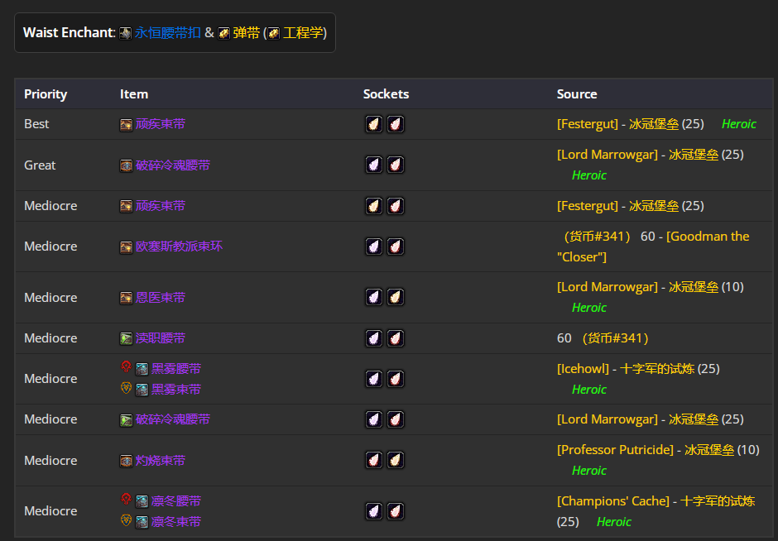Open the 破碎冷魂腰带 item link in Great row
The height and width of the screenshot is (541, 778).
click(x=173, y=165)
